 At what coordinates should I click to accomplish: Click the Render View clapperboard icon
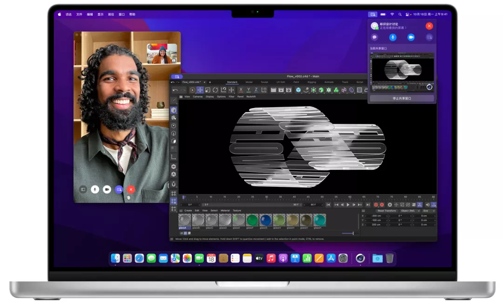coord(273,90)
